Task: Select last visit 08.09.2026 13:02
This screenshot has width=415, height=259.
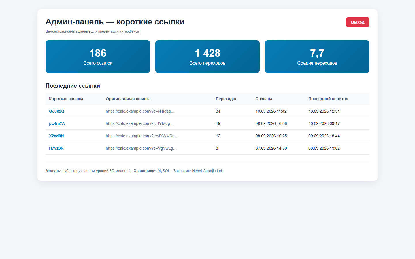Action: click(324, 148)
